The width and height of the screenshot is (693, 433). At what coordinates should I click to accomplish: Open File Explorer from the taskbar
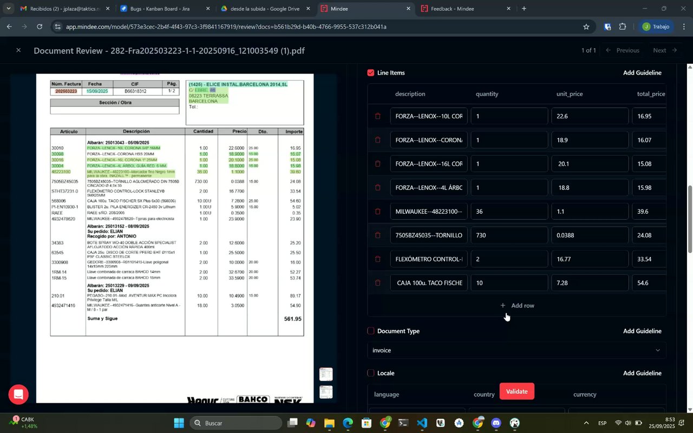[x=329, y=423]
